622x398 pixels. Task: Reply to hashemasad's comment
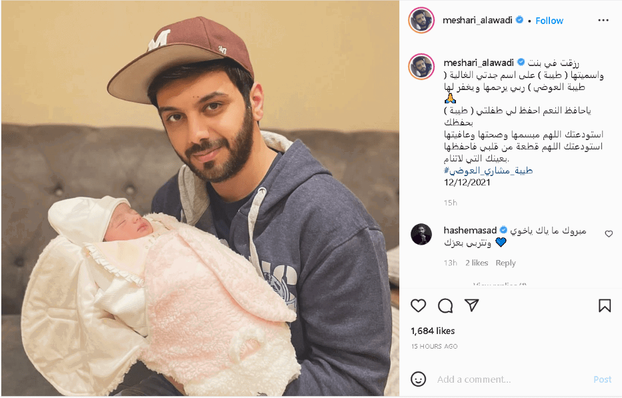tap(505, 263)
